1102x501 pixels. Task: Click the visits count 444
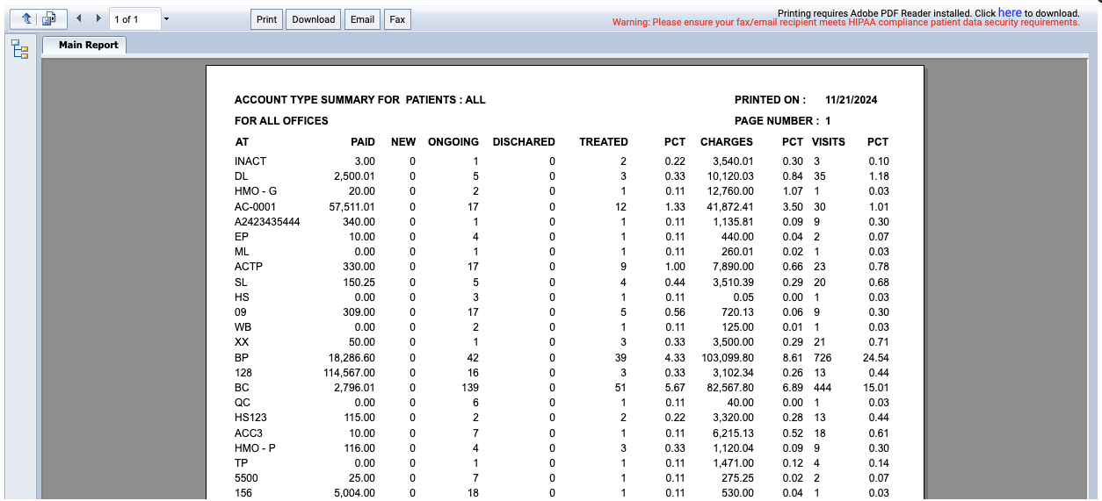click(x=823, y=388)
